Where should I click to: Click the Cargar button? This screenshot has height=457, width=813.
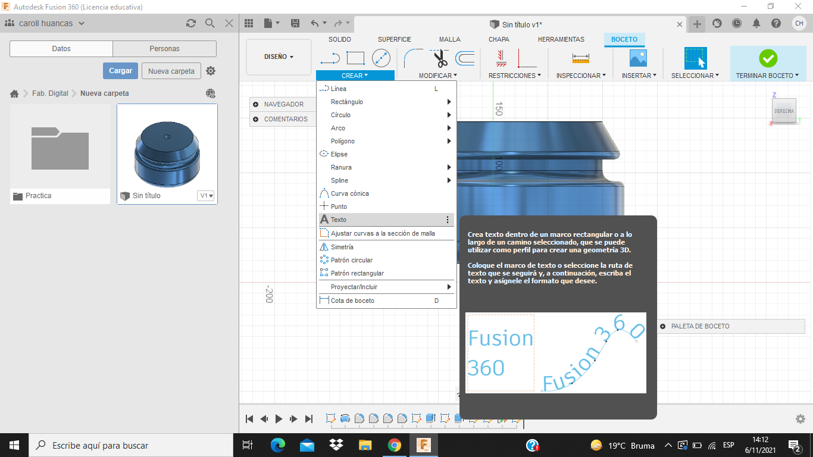[120, 71]
